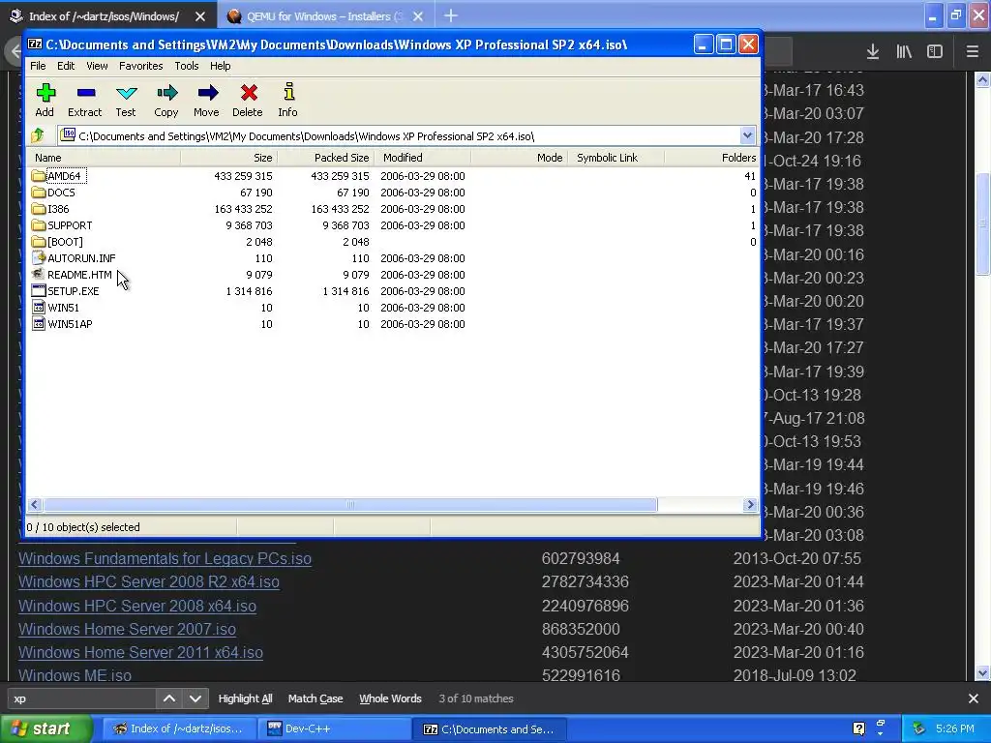Find next match arrow

tap(195, 698)
